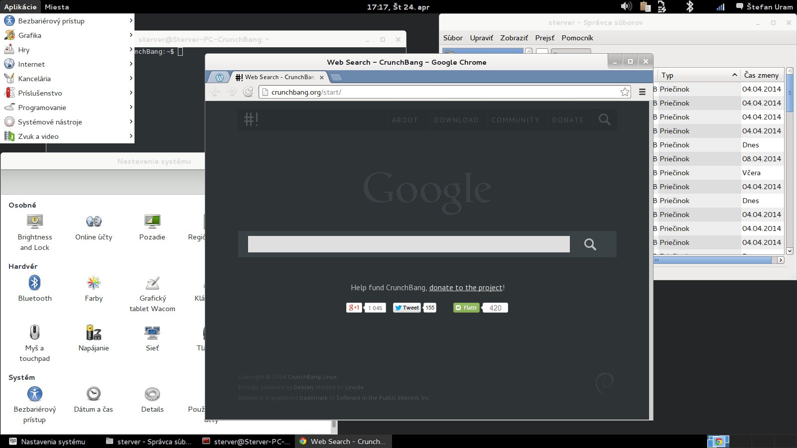Click DOWNLOAD link in navbar

456,120
